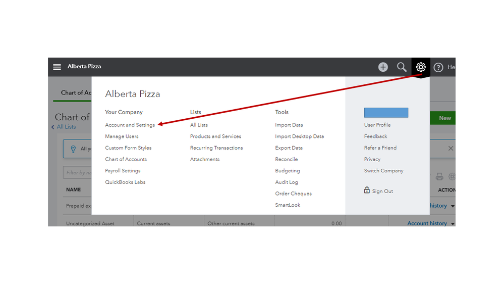The image size is (504, 284).
Task: Open QuickBooks Labs
Action: (125, 182)
